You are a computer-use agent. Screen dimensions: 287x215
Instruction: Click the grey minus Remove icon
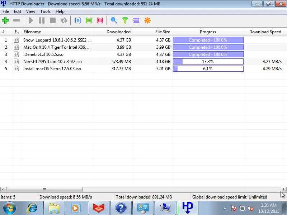[x=17, y=20]
